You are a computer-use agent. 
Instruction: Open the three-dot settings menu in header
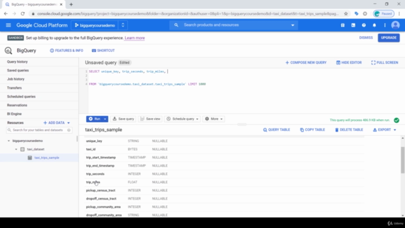coord(385,25)
